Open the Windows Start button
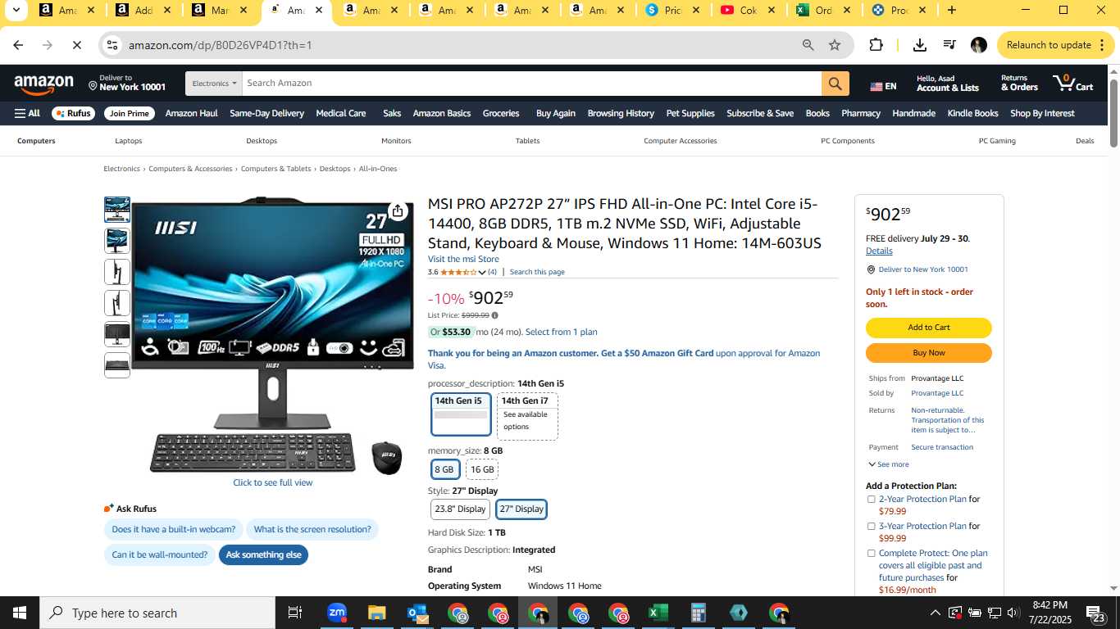Image resolution: width=1120 pixels, height=629 pixels. click(x=19, y=613)
